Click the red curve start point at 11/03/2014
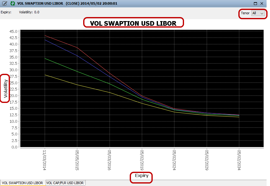The image size is (270, 186). [45, 35]
